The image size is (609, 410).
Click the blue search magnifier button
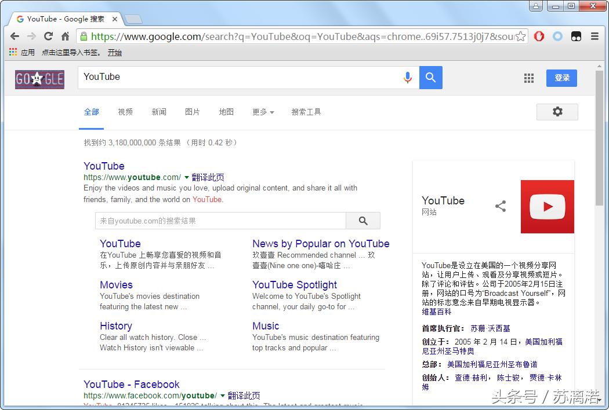click(x=430, y=77)
